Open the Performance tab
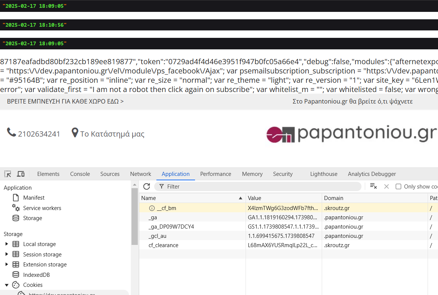 215,174
